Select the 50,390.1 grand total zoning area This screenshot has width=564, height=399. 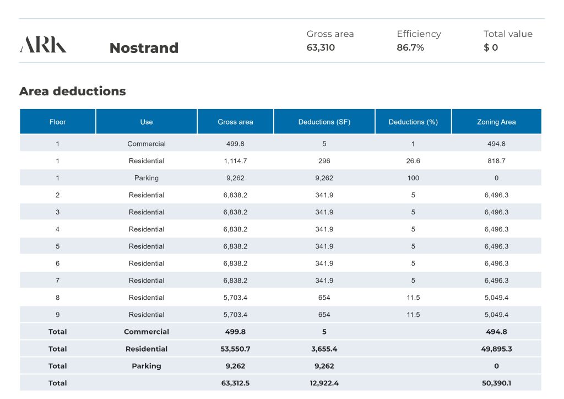pos(496,383)
